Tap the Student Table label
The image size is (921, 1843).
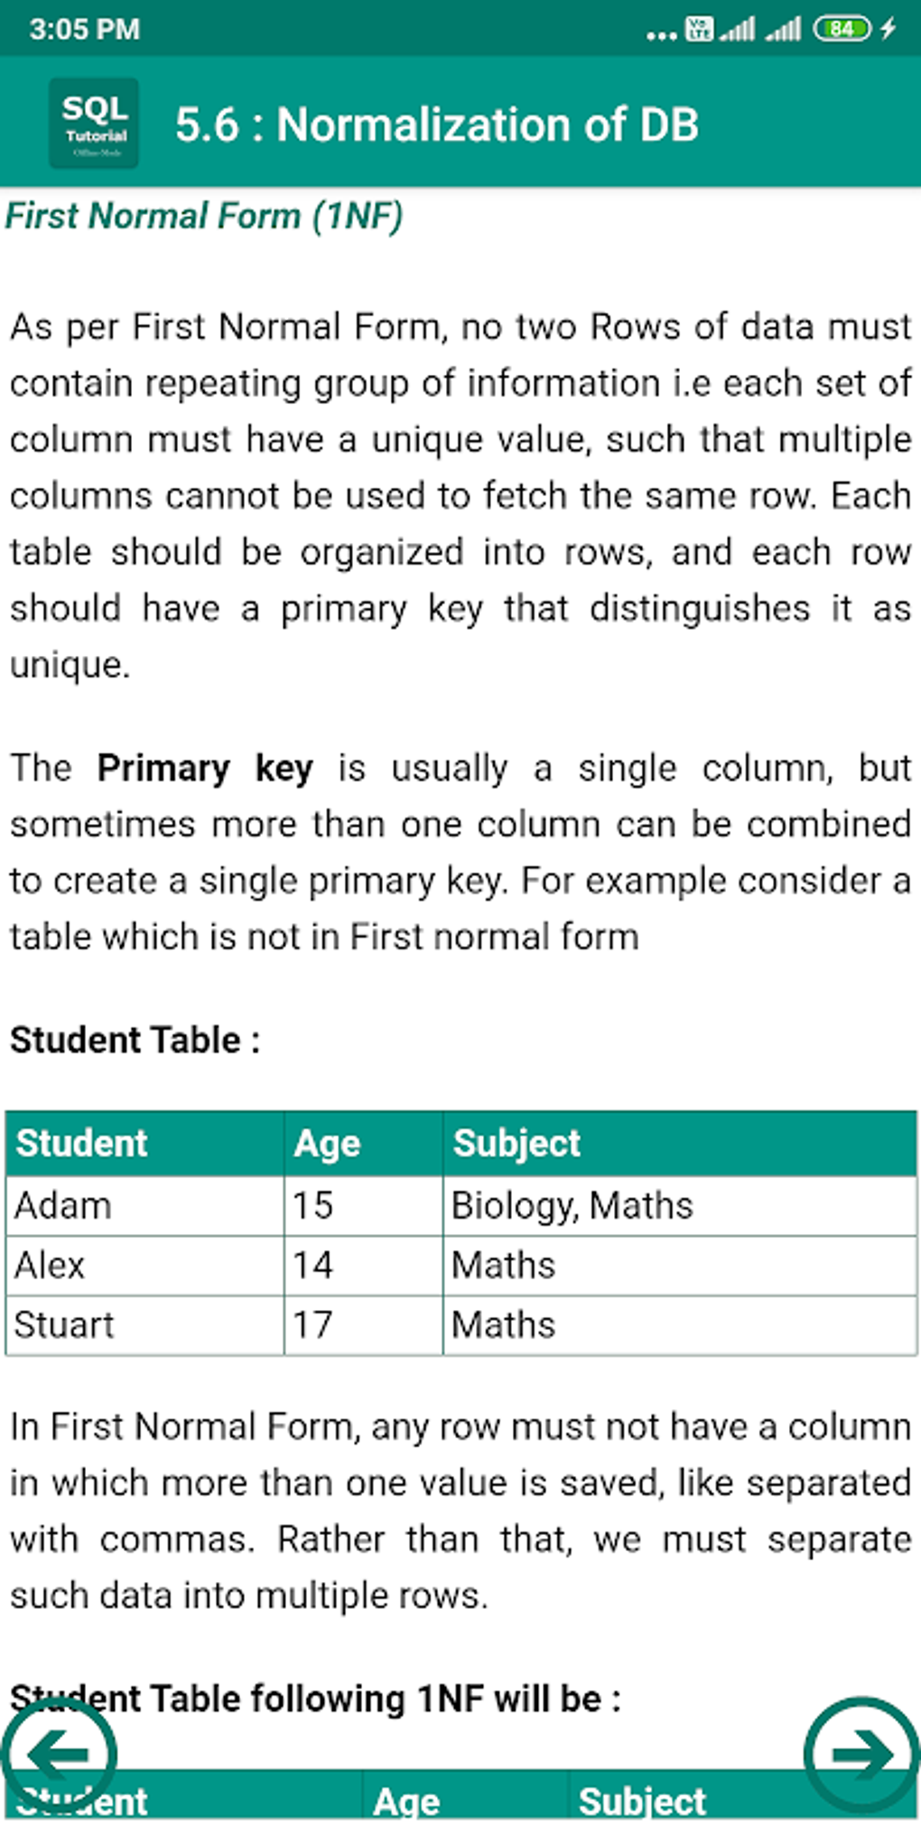coord(135,1040)
